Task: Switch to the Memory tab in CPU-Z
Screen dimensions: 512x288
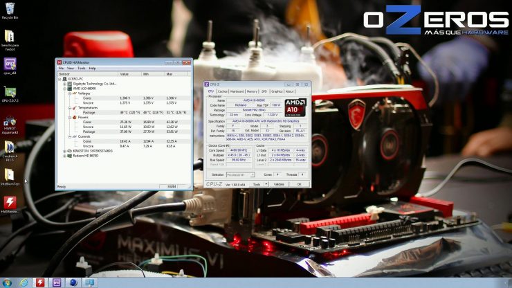Action: tap(252, 91)
